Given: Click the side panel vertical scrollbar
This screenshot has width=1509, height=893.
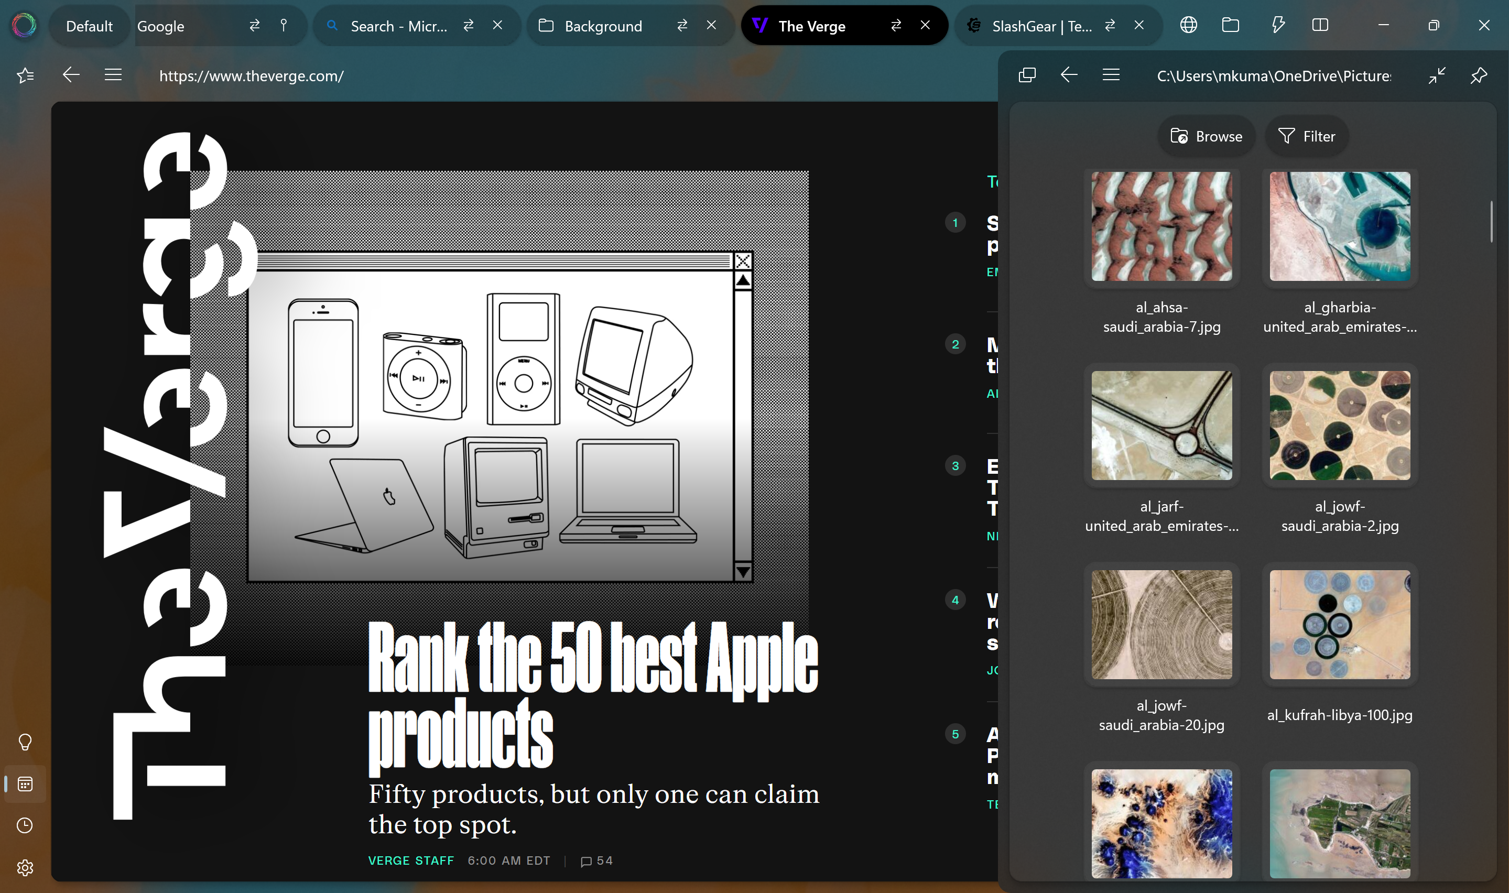Looking at the screenshot, I should click(x=1492, y=222).
